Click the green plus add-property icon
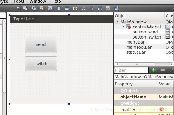174x115 pixels. (x=154, y=70)
